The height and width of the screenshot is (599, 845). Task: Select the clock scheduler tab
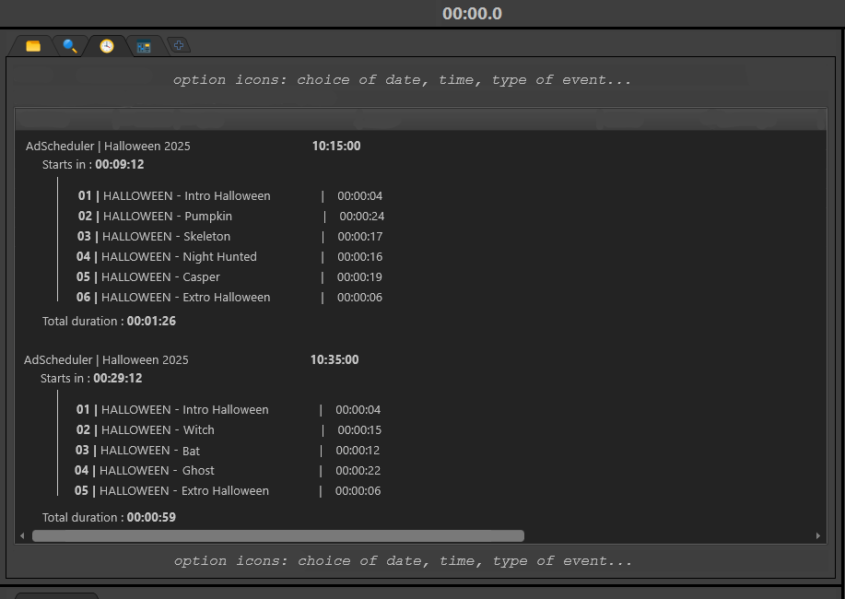(107, 46)
